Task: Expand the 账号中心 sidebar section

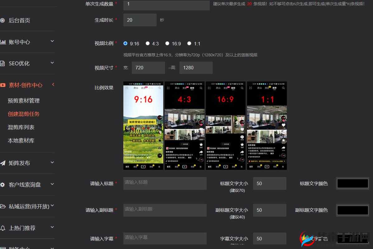Action: [x=52, y=42]
